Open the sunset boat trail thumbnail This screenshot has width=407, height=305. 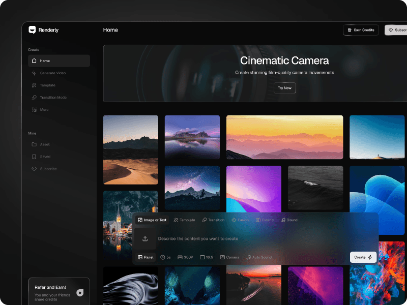tap(254, 286)
